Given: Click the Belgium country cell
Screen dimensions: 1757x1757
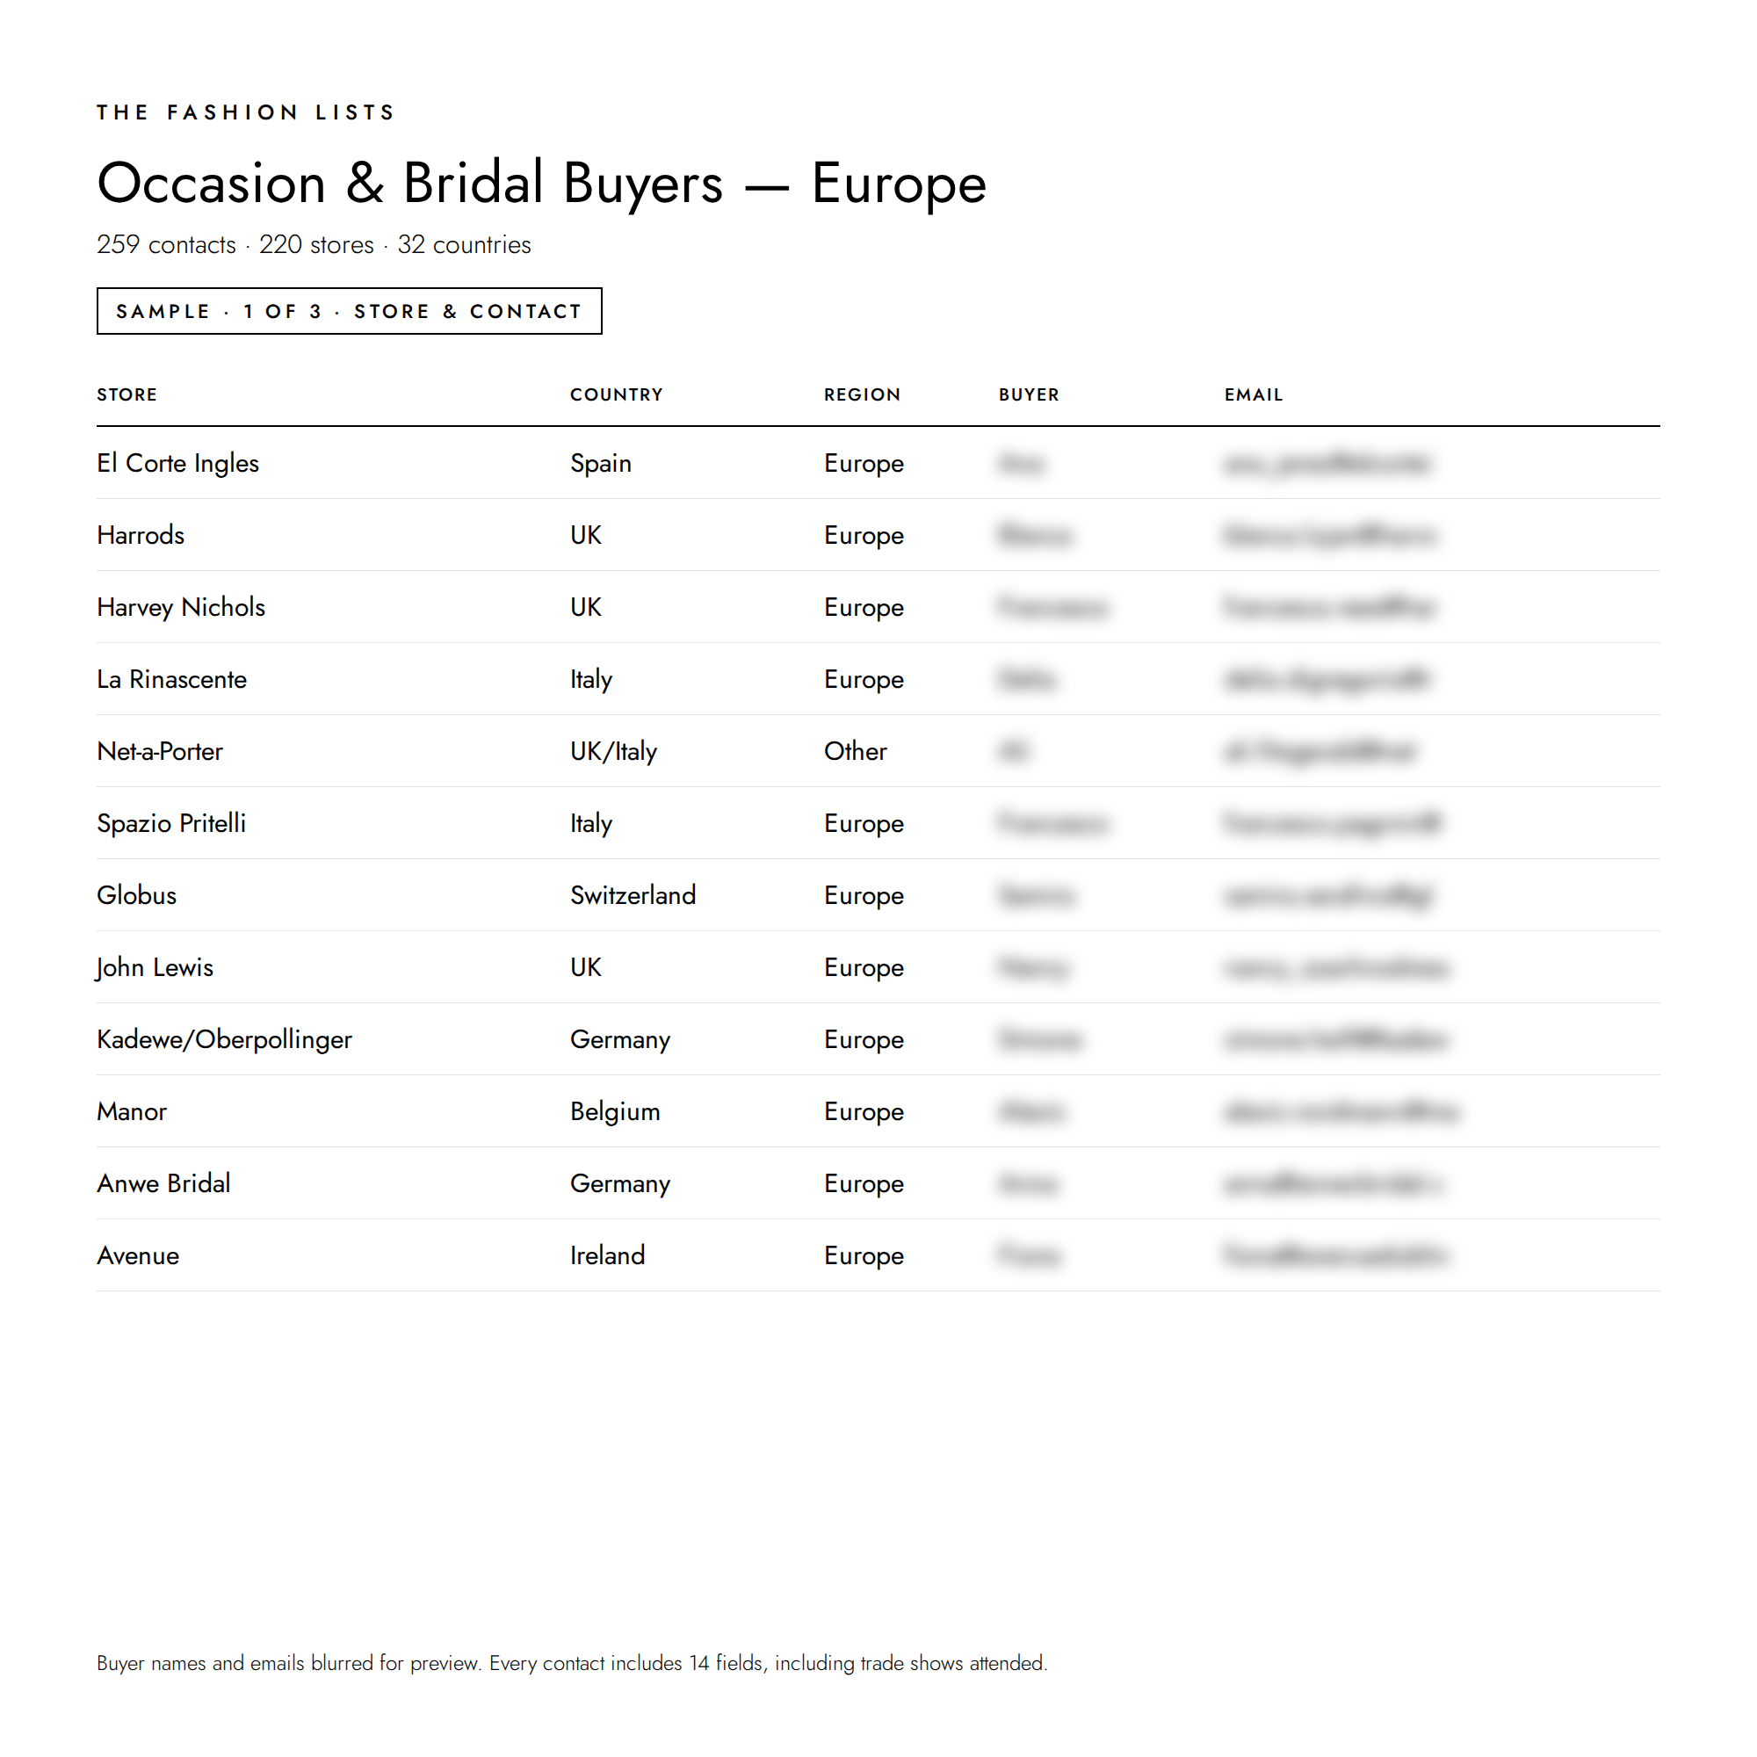Looking at the screenshot, I should [616, 1111].
